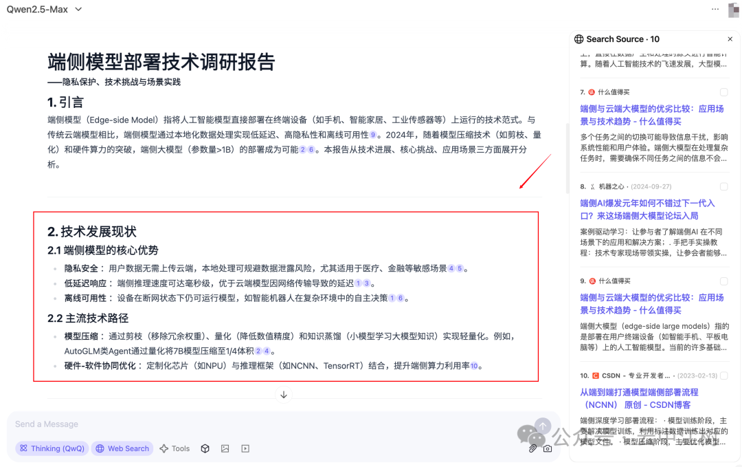Click citation 2 after 1/4体积

258,351
